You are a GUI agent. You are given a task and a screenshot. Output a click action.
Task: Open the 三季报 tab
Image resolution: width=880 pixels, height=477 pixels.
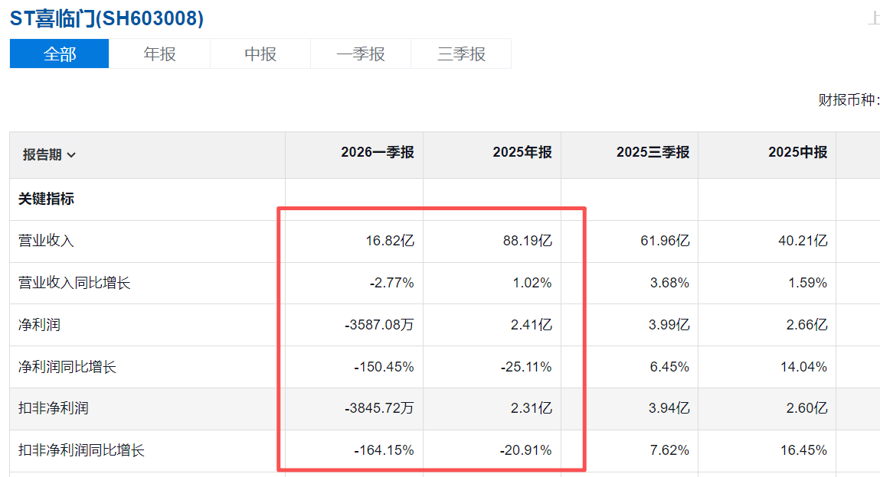461,54
